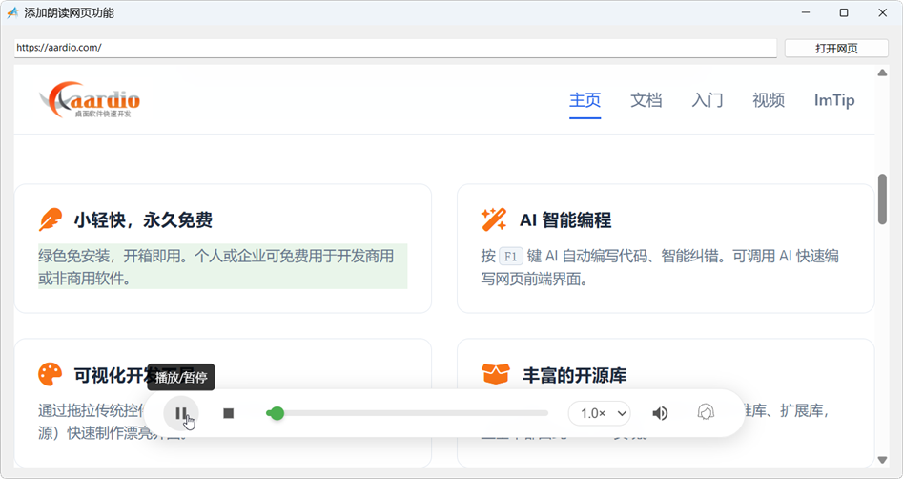
Task: Open the ImTip navigation link
Action: 833,100
